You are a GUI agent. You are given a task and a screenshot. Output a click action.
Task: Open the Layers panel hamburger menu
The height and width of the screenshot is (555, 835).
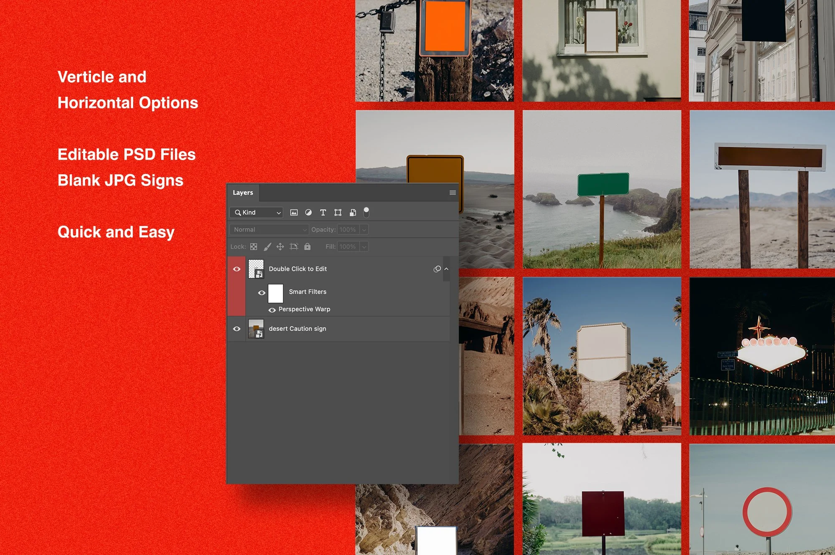pyautogui.click(x=453, y=193)
